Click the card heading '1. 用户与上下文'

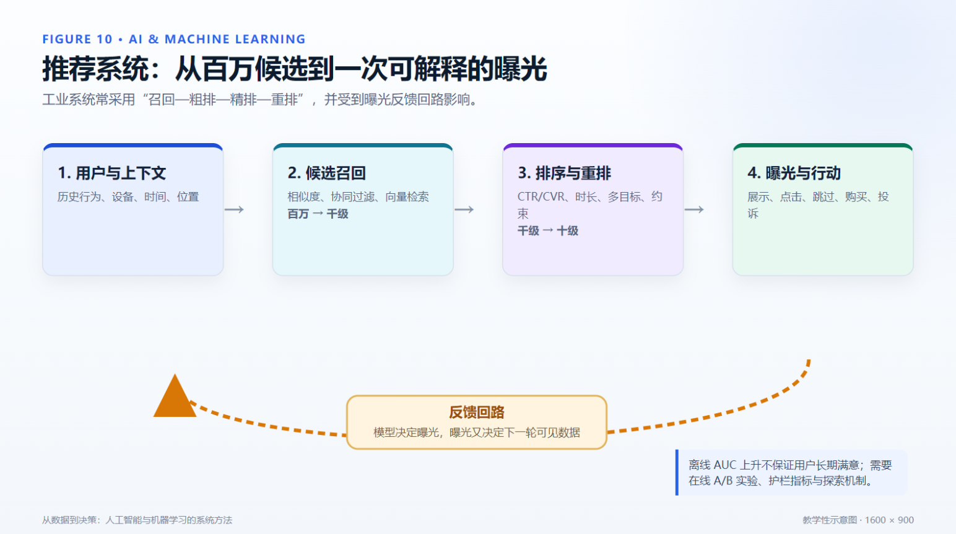112,173
